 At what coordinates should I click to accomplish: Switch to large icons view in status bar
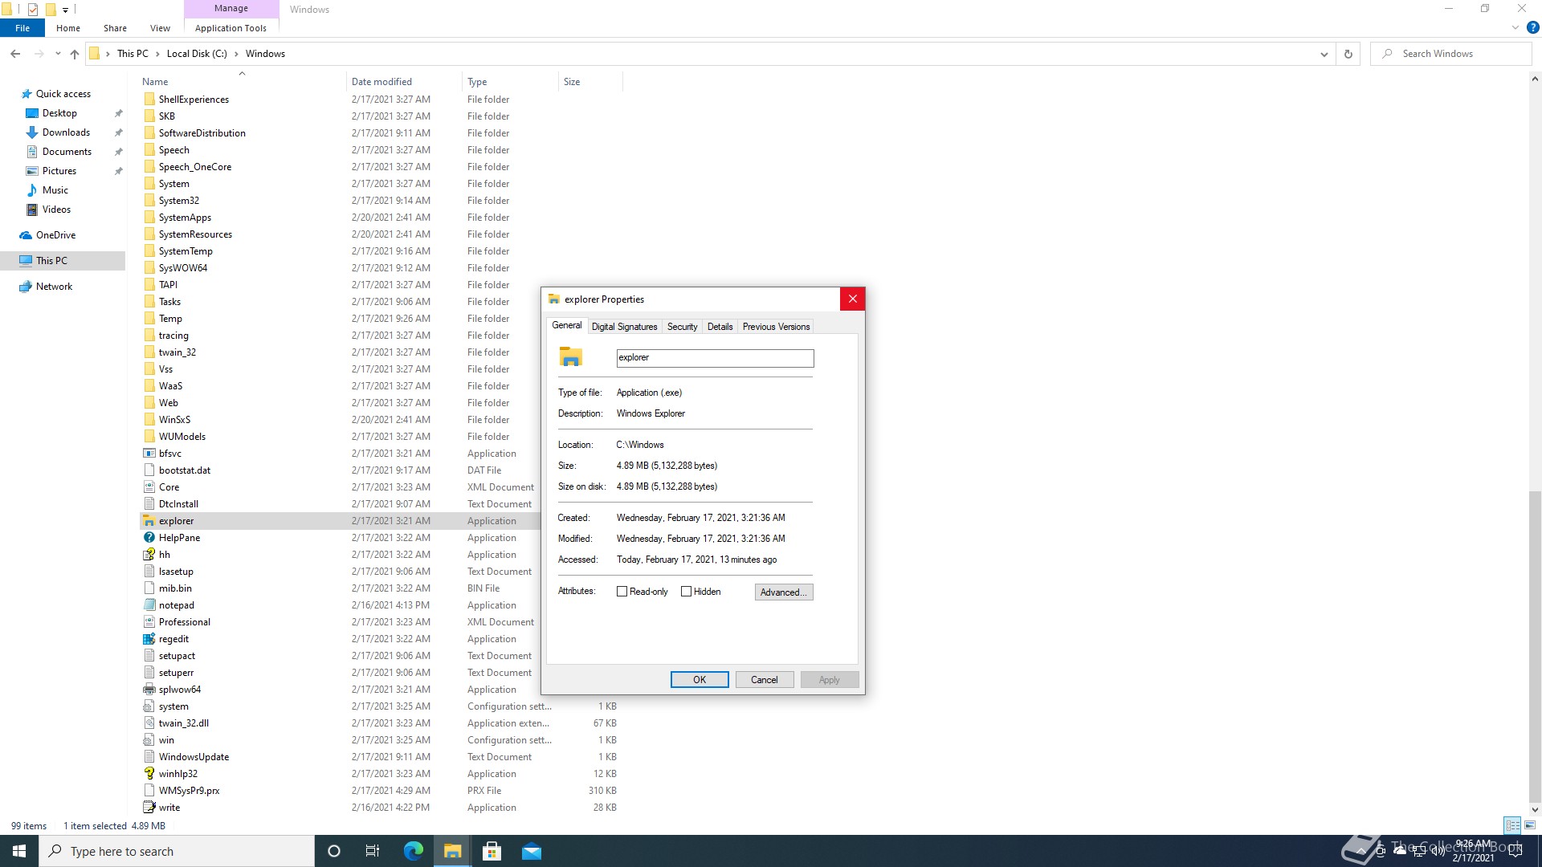tap(1530, 825)
